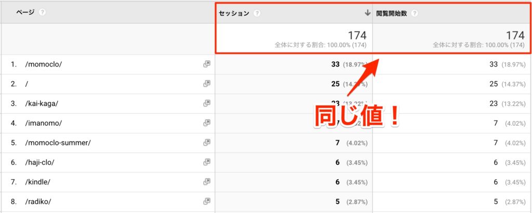
Task: Open the /momoclo/ page link
Action: (44, 64)
